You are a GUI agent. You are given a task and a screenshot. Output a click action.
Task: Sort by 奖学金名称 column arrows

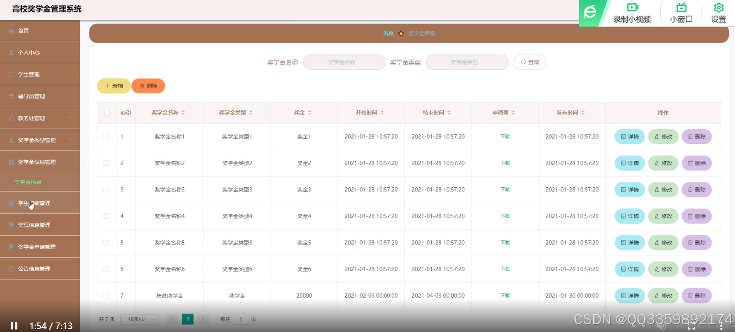click(183, 112)
